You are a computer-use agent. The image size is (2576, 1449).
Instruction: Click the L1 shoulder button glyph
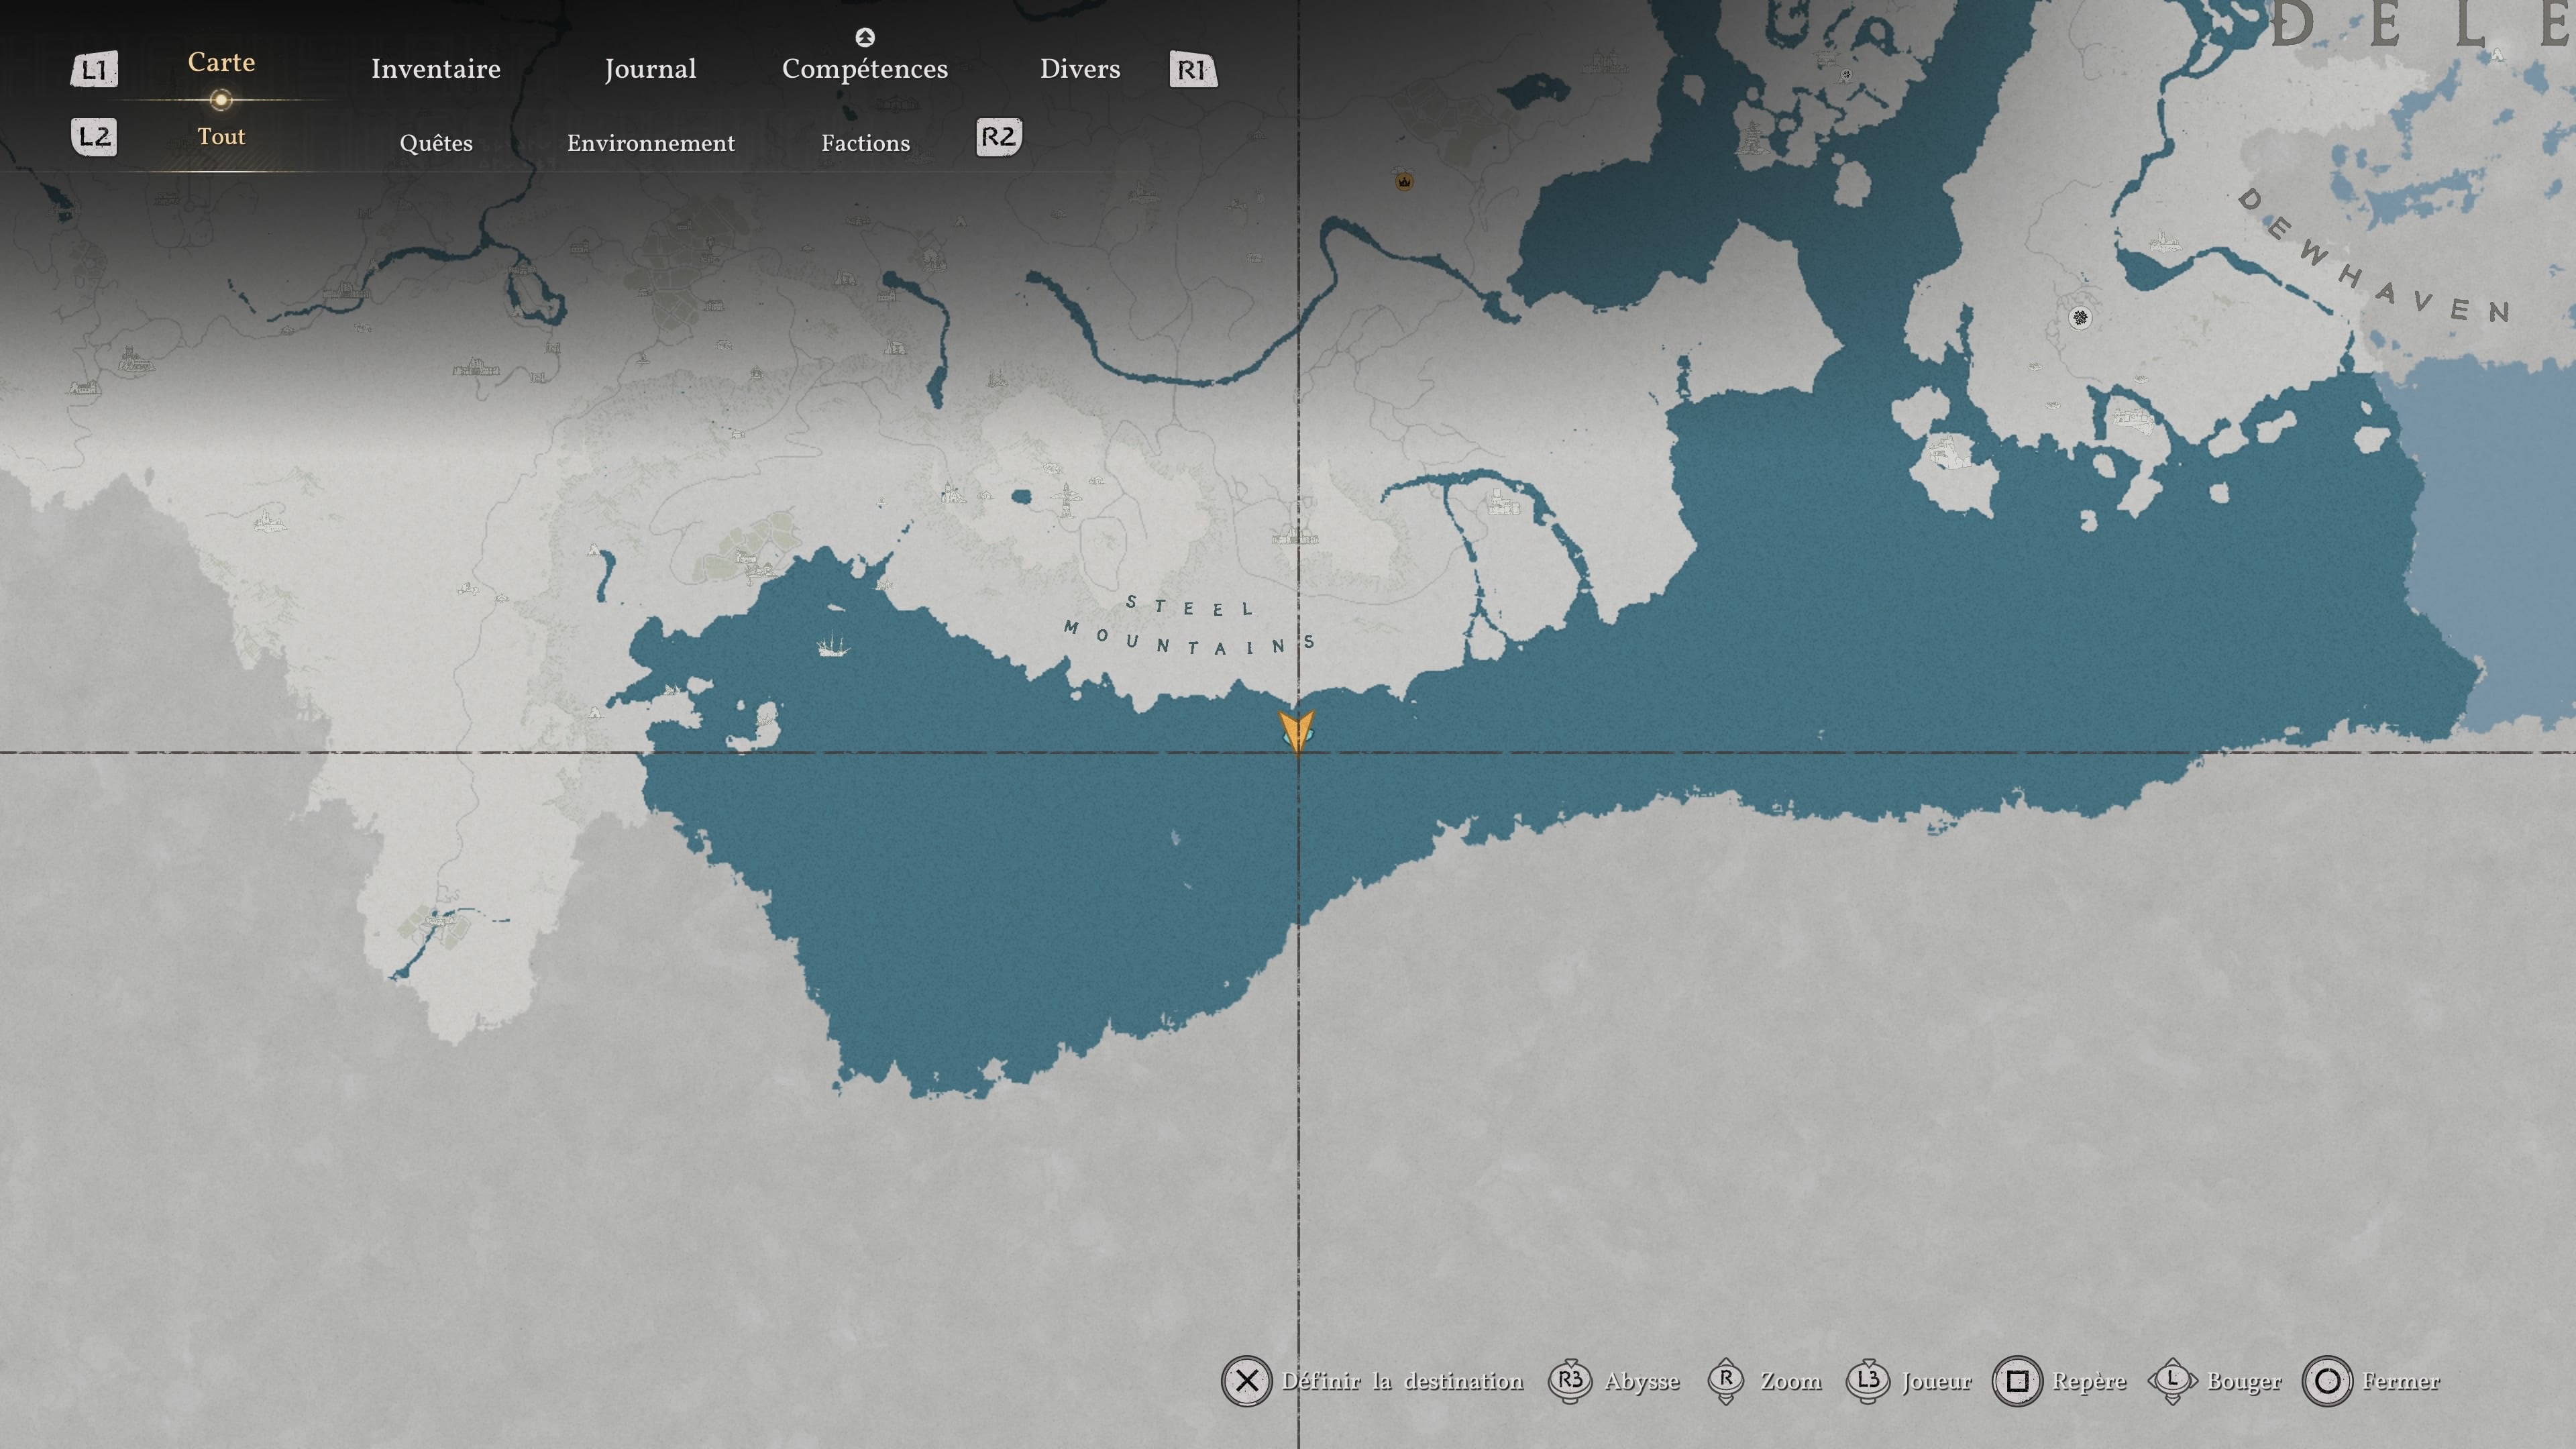(94, 69)
